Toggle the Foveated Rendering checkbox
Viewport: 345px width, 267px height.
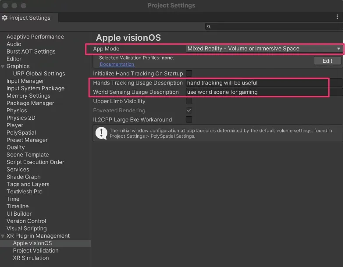click(189, 110)
